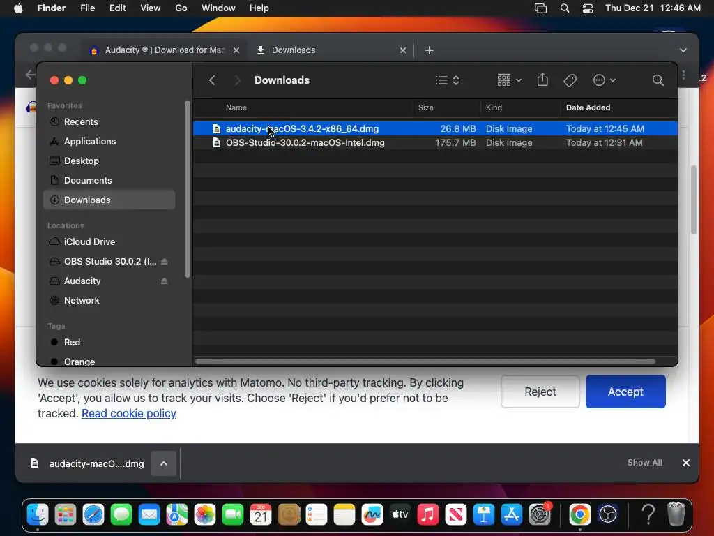Open Google Chrome from the Dock

pos(579,515)
